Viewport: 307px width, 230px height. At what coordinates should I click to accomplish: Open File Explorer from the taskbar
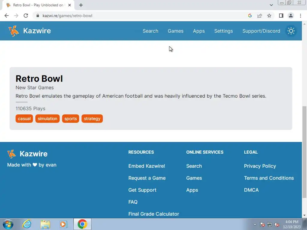pyautogui.click(x=45, y=224)
